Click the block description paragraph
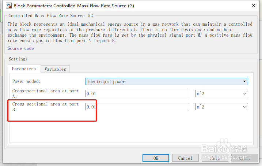Viewport: 262px width, 166px height. point(130,32)
